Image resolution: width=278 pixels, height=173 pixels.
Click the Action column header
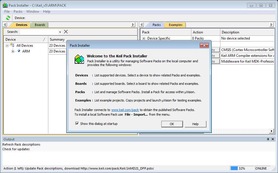pyautogui.click(x=206, y=32)
